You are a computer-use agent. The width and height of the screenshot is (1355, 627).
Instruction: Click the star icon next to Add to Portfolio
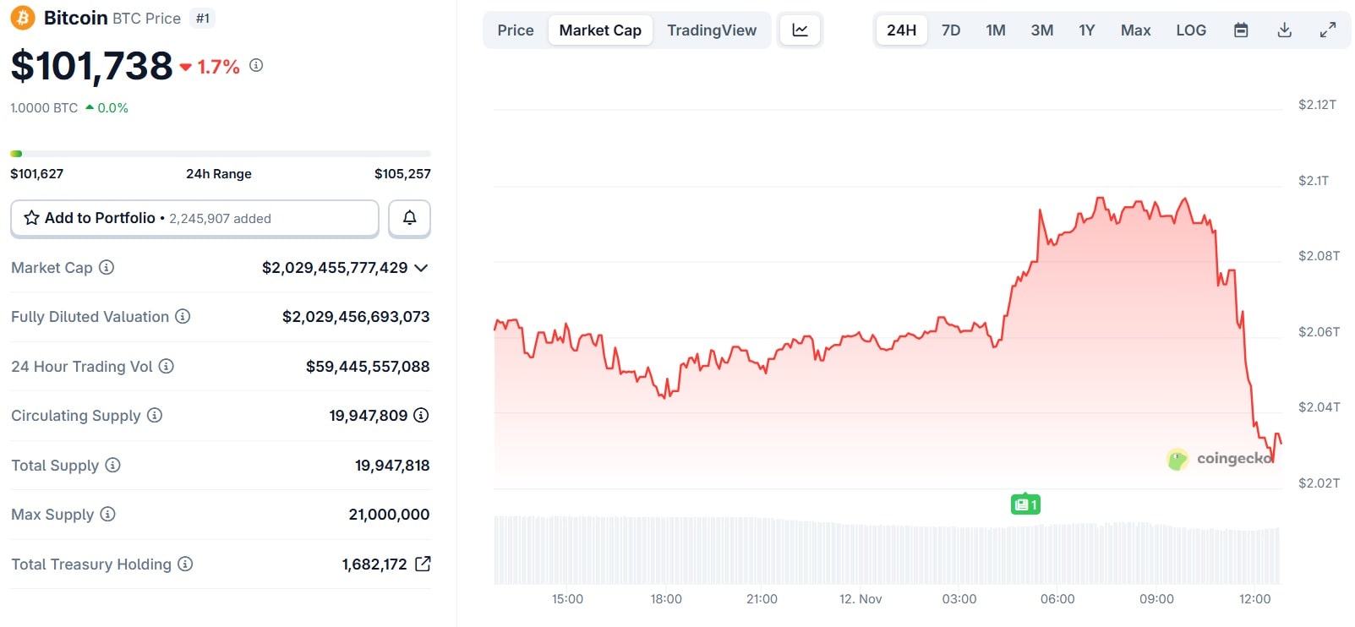(30, 218)
